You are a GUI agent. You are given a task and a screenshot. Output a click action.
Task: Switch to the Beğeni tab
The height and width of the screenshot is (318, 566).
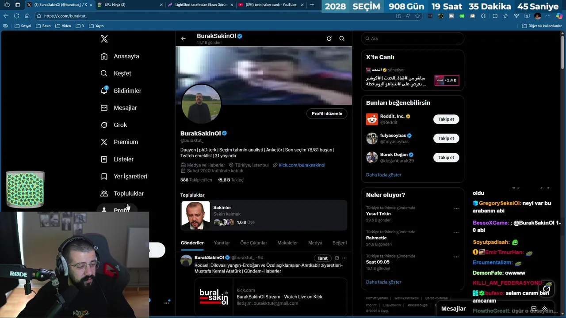[340, 243]
